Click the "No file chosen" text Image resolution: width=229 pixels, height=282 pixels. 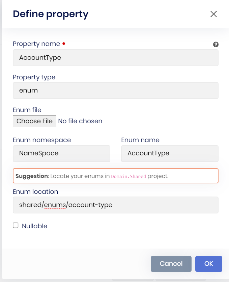pos(80,121)
